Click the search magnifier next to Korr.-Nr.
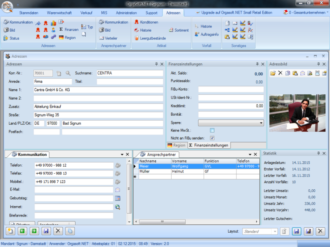 click(68, 73)
